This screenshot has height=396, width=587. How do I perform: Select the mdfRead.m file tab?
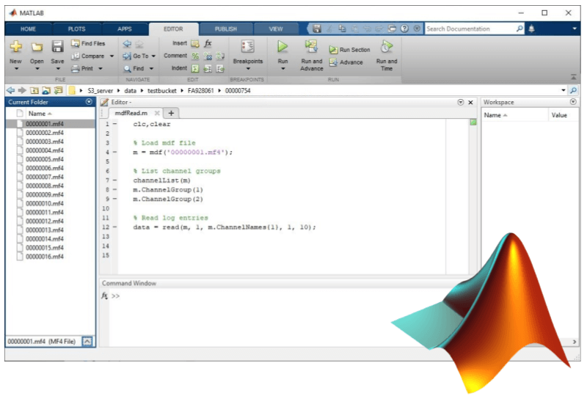(131, 113)
